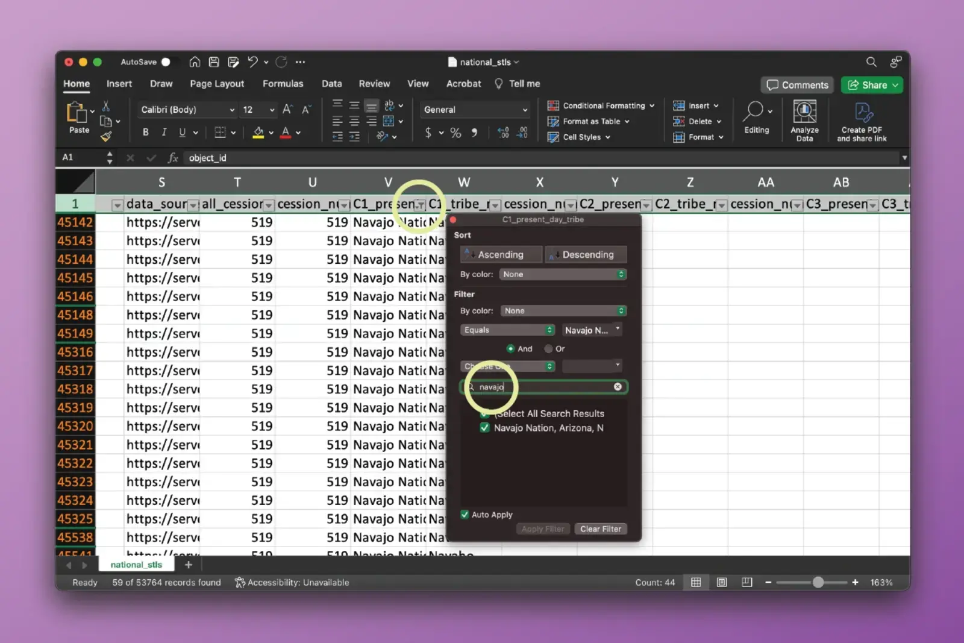Open the Formulas ribbon tab
Image resolution: width=964 pixels, height=643 pixels.
pos(283,84)
